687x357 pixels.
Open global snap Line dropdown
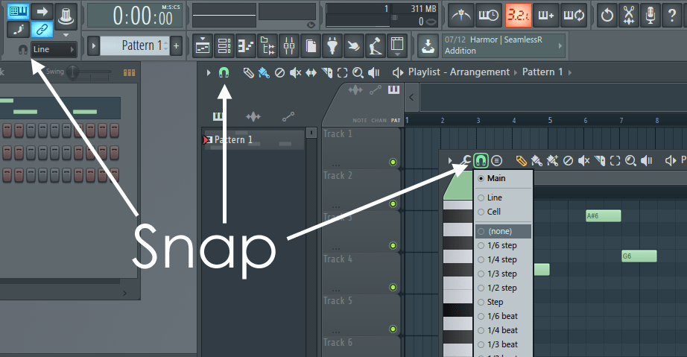point(54,49)
